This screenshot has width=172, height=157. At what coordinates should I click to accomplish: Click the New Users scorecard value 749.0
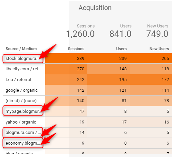(x=157, y=34)
